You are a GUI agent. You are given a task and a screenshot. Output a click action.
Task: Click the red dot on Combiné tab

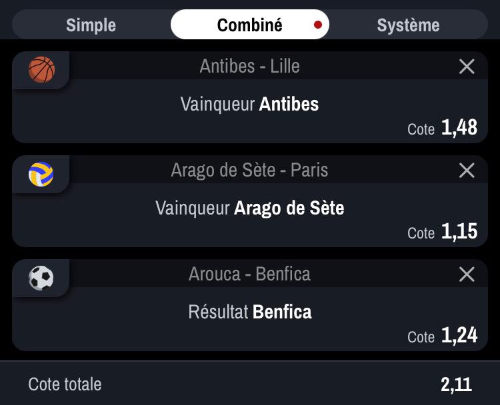[317, 25]
